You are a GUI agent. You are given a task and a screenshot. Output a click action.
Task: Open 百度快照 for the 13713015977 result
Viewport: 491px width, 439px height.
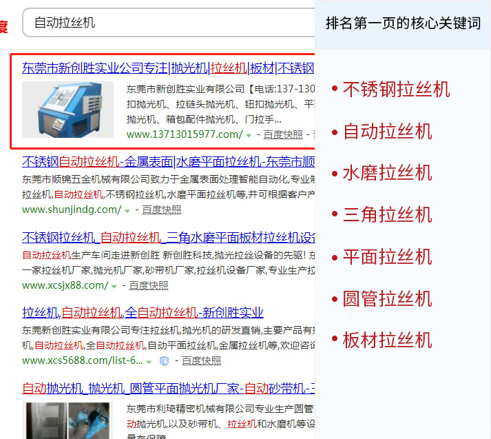click(283, 134)
